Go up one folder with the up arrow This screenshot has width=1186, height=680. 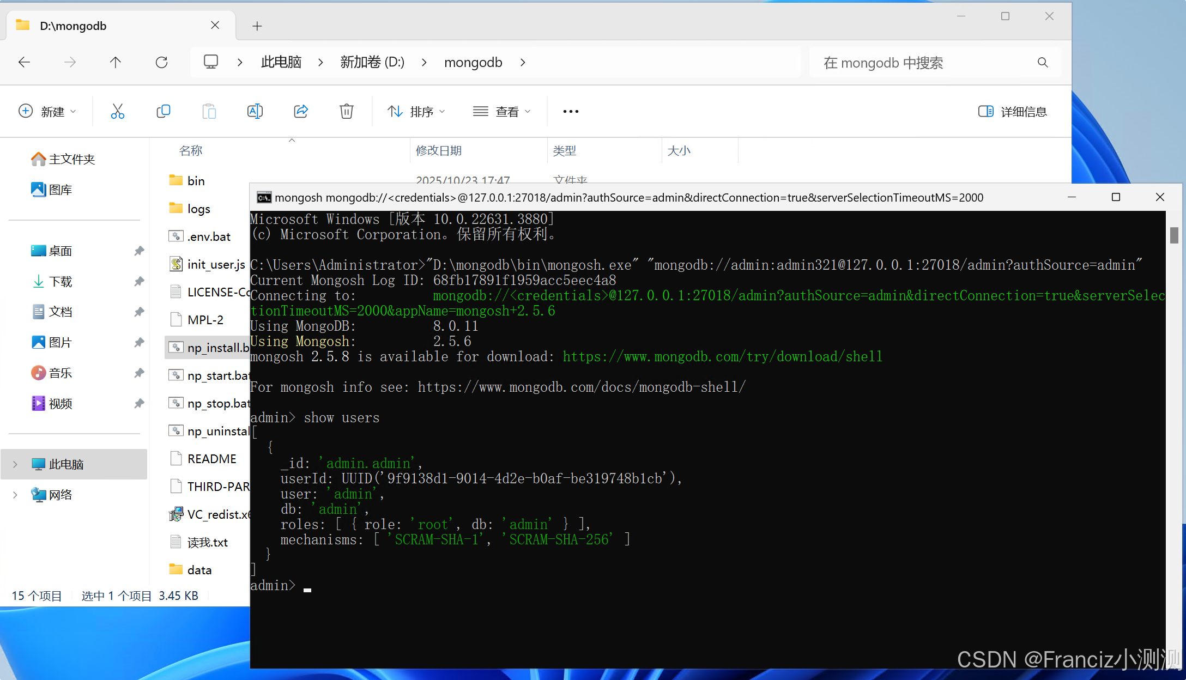pyautogui.click(x=115, y=63)
